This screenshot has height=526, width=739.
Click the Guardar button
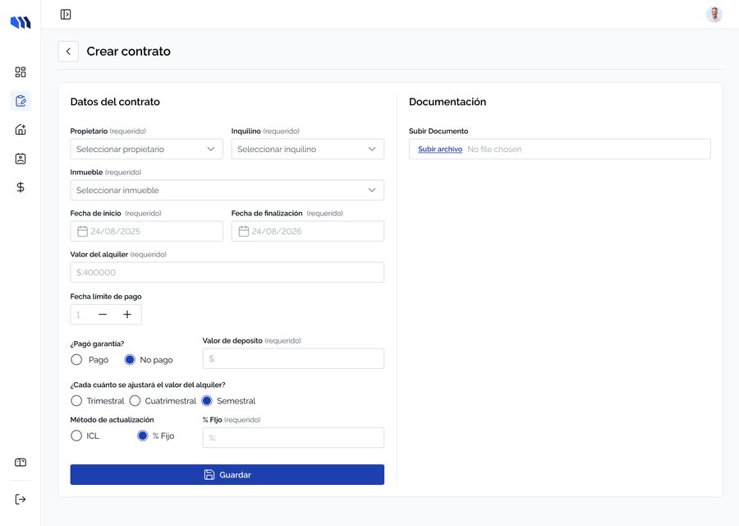point(227,474)
